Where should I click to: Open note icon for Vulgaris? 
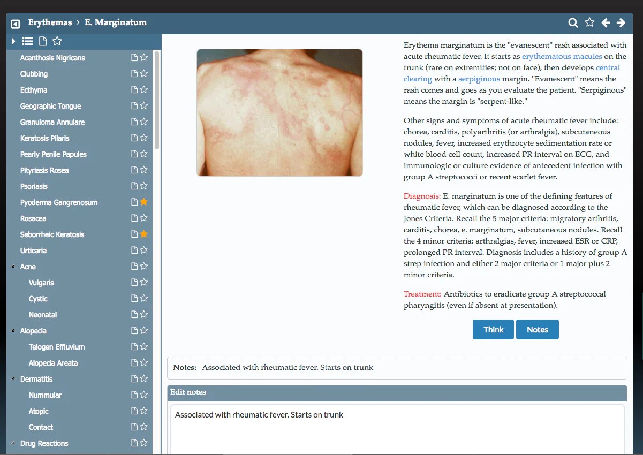[135, 283]
